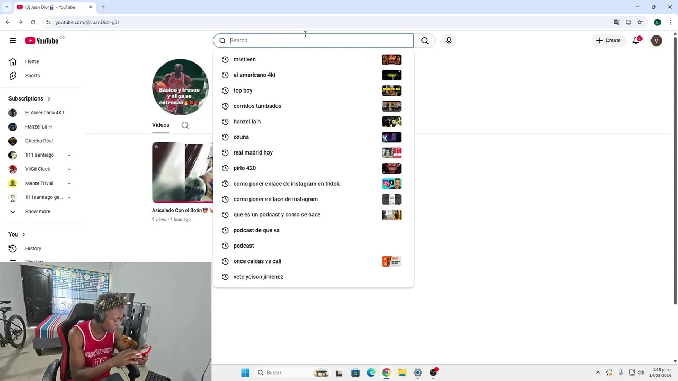Image resolution: width=678 pixels, height=381 pixels.
Task: Choose the 'top boy' search suggestion
Action: [313, 90]
